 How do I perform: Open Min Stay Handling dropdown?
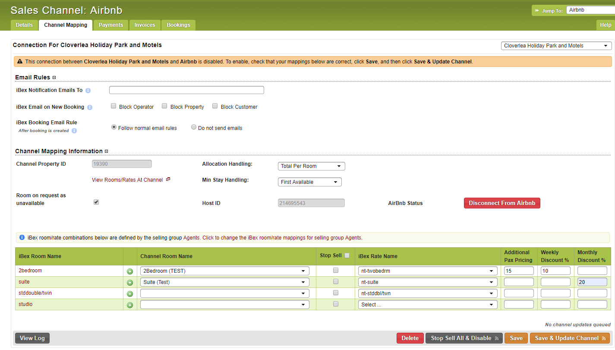coord(309,182)
